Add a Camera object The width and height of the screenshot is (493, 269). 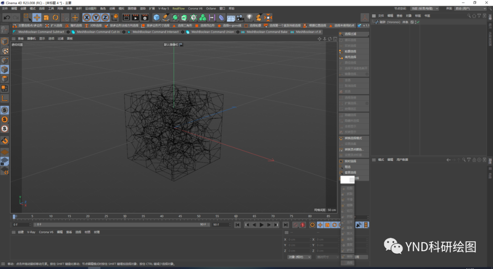coord(240,18)
